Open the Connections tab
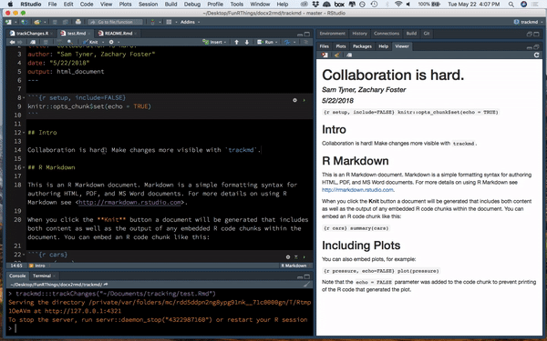547x341 pixels. [387, 34]
